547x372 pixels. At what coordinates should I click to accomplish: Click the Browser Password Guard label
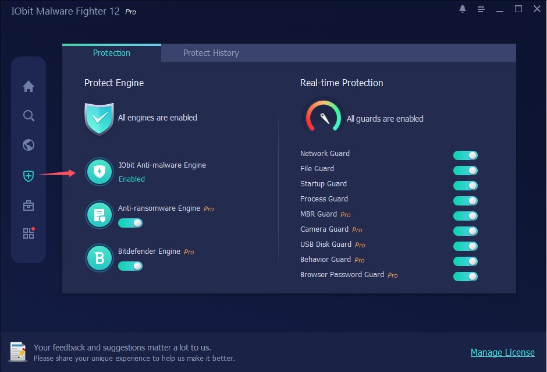point(342,275)
